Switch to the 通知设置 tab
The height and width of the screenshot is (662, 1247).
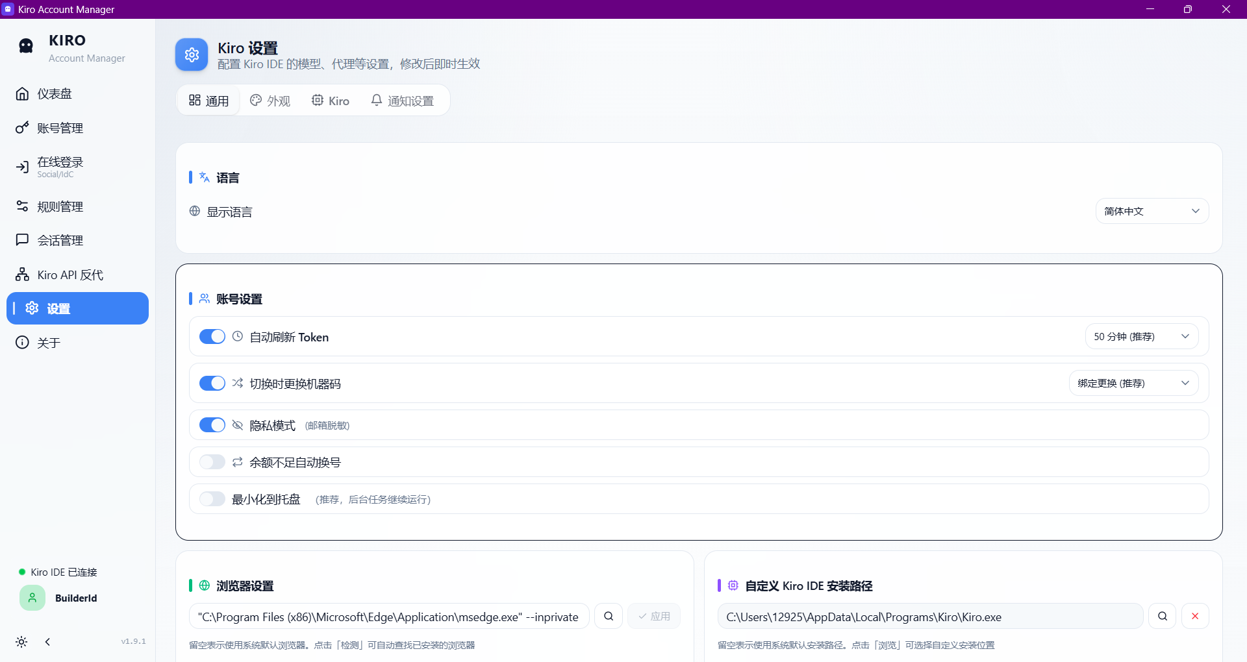pos(403,101)
